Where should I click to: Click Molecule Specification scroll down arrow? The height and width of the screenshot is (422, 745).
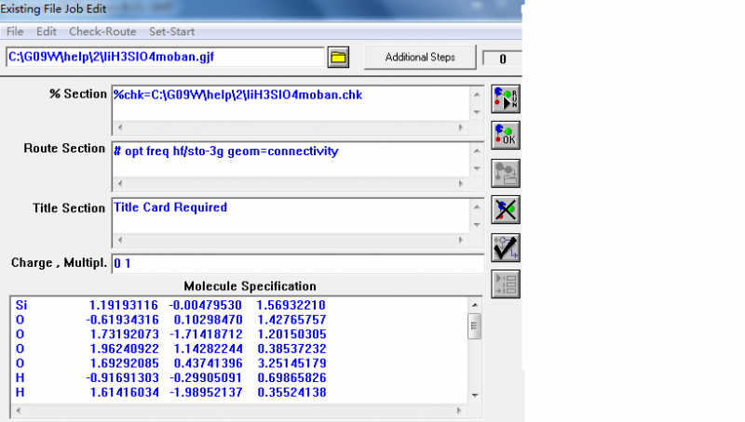click(474, 395)
